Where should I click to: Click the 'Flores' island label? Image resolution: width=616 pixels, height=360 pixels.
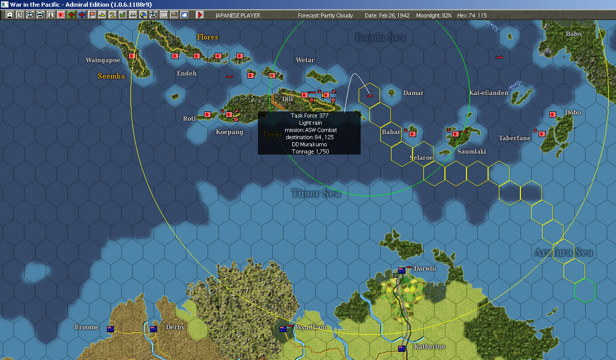tap(208, 37)
